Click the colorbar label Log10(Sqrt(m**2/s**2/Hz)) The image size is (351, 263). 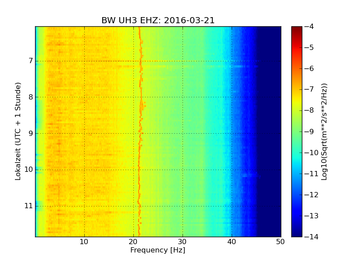[x=324, y=132]
